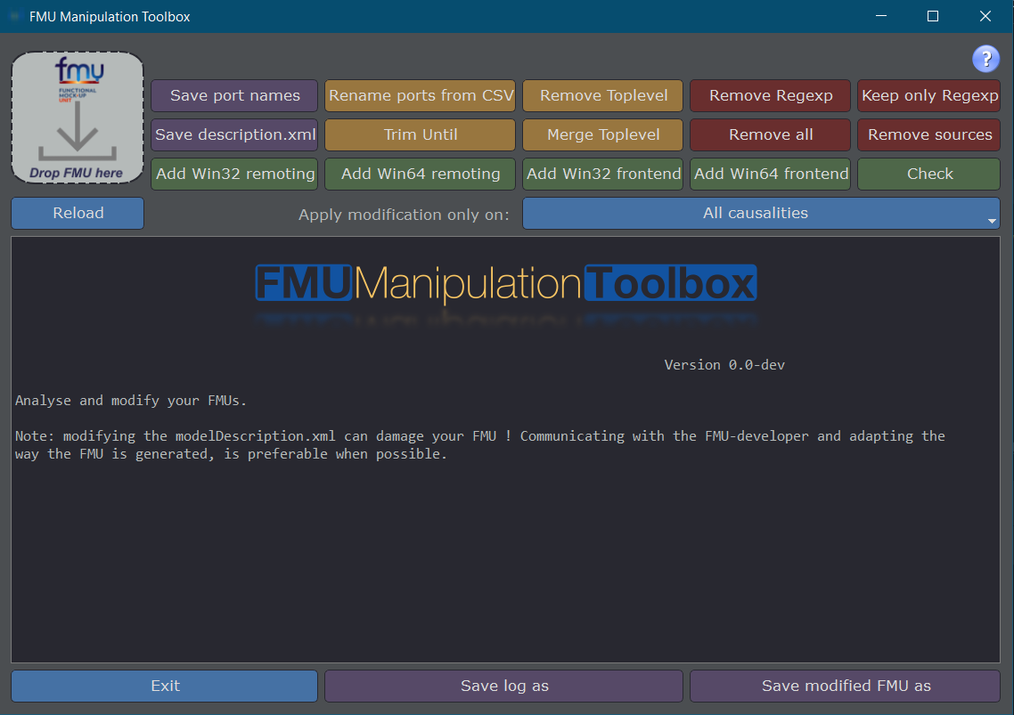This screenshot has height=715, width=1014.
Task: Open the All causalities dropdown
Action: tap(761, 214)
